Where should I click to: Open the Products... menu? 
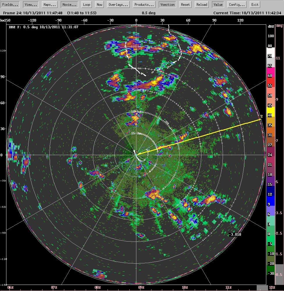(144, 5)
